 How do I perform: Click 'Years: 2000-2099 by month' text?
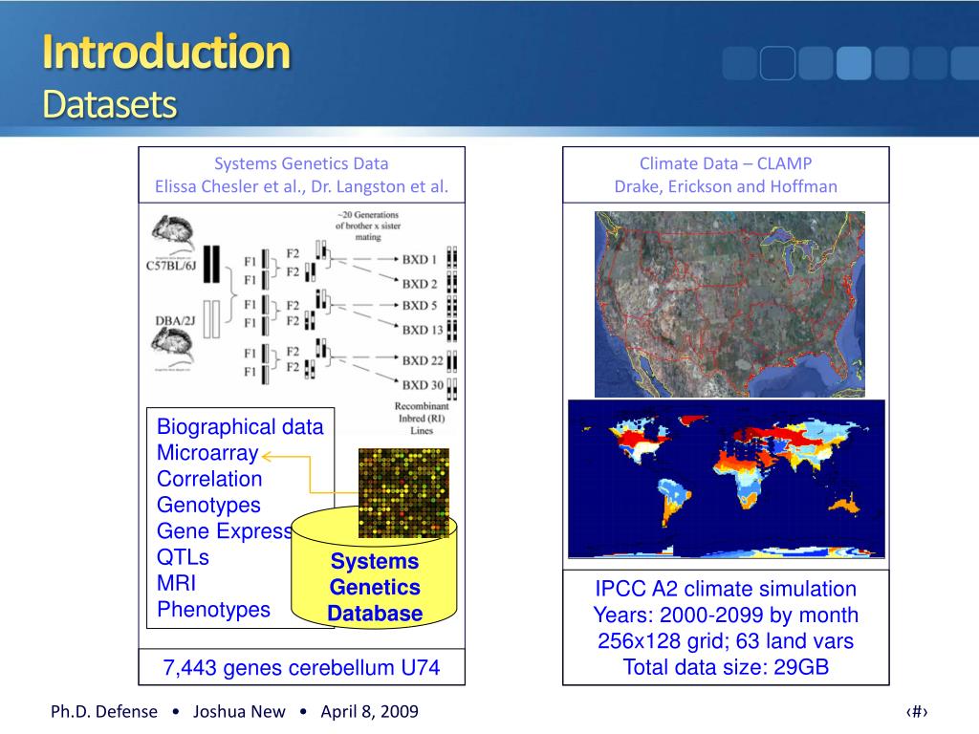[726, 615]
